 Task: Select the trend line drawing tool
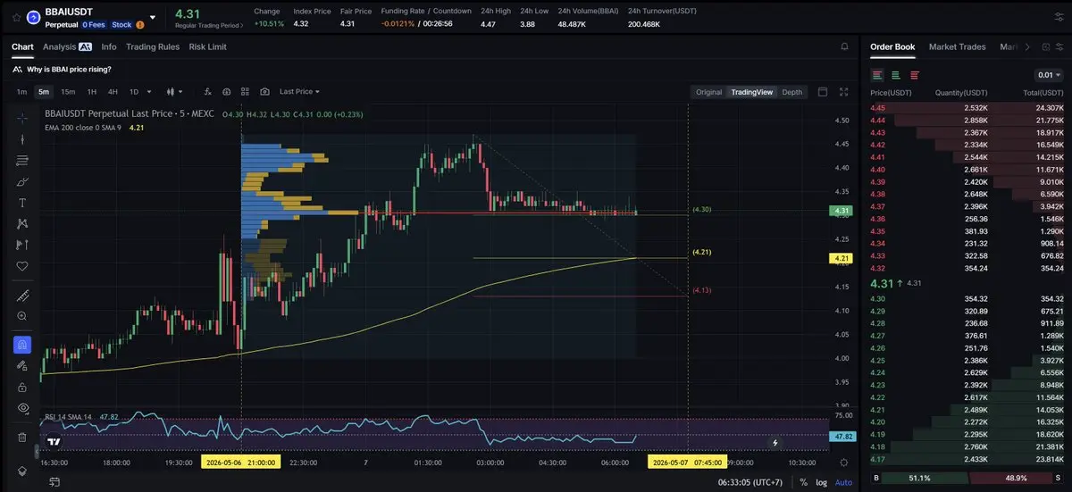pyautogui.click(x=22, y=138)
